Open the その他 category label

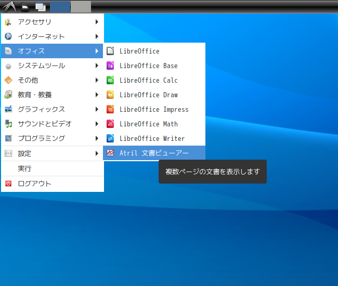pyautogui.click(x=28, y=80)
